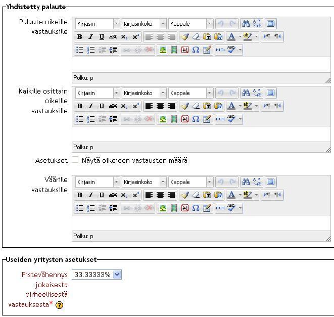
Task: Toggle spellchecker in Väärille vastauksille editor
Action: 231,208
